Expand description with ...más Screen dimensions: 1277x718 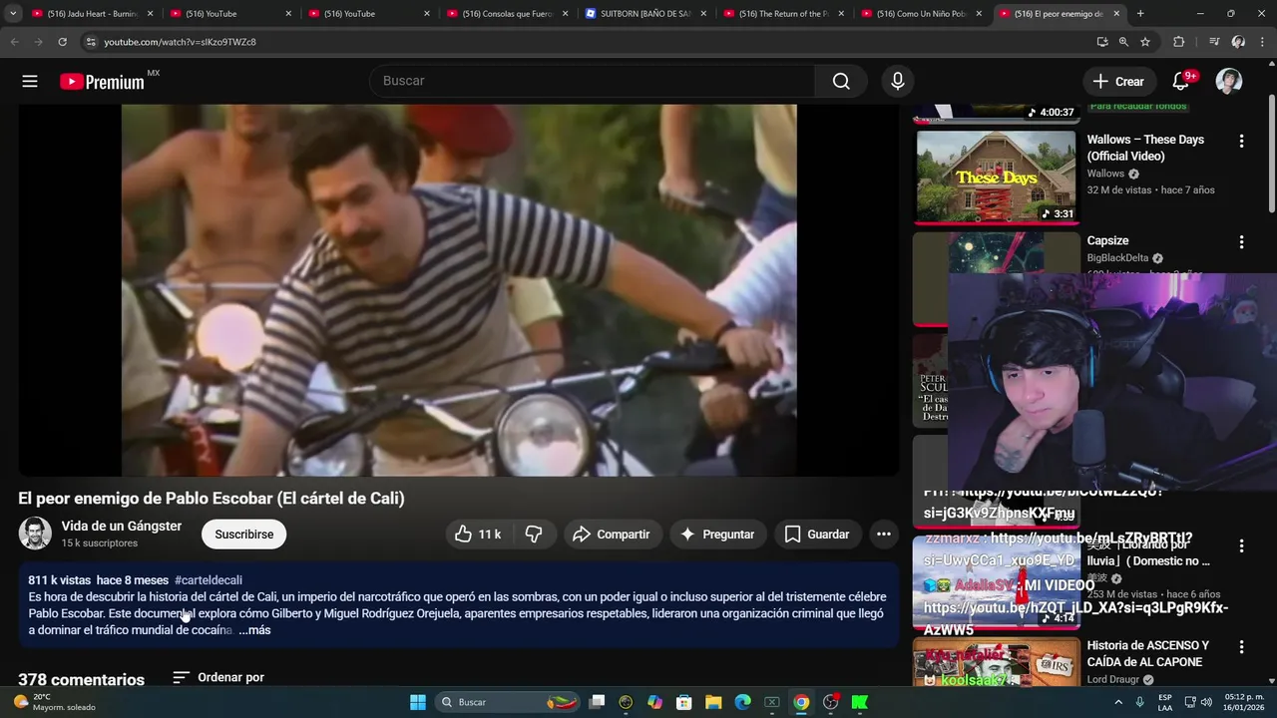254,630
